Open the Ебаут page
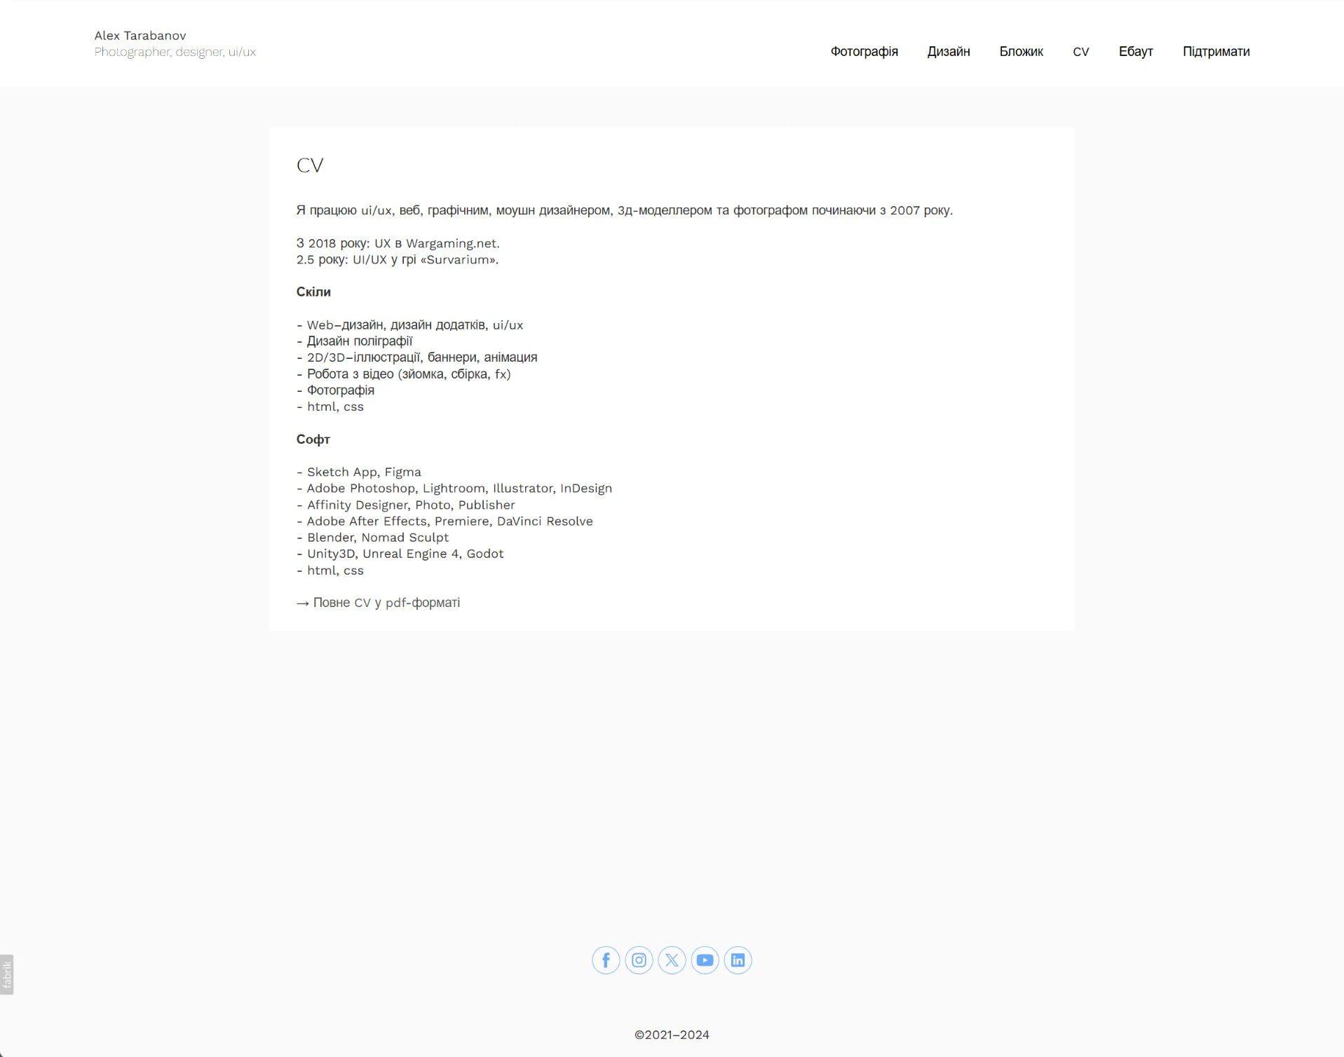 1135,51
